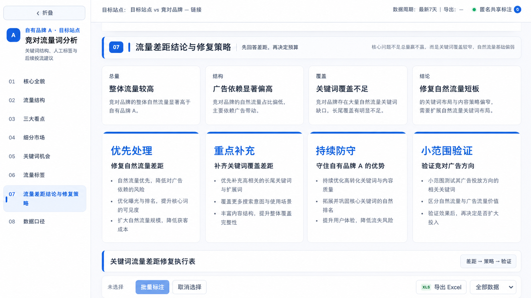Click the 目标站点 vs 竞对品牌 — 链接 title
This screenshot has height=298, width=531.
point(166,10)
